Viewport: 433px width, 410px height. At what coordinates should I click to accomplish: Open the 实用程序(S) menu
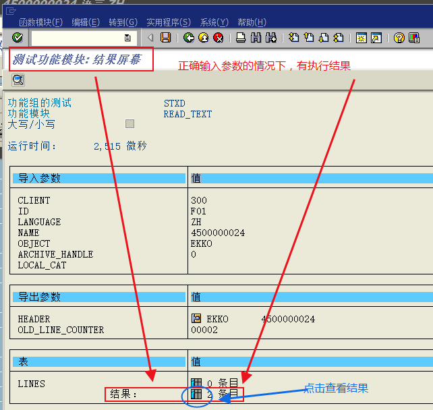click(169, 22)
